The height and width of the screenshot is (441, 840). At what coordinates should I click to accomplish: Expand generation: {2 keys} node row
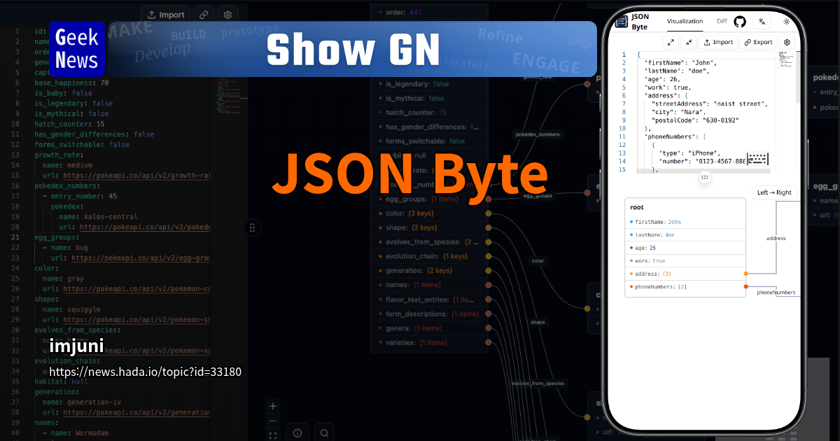click(x=428, y=271)
